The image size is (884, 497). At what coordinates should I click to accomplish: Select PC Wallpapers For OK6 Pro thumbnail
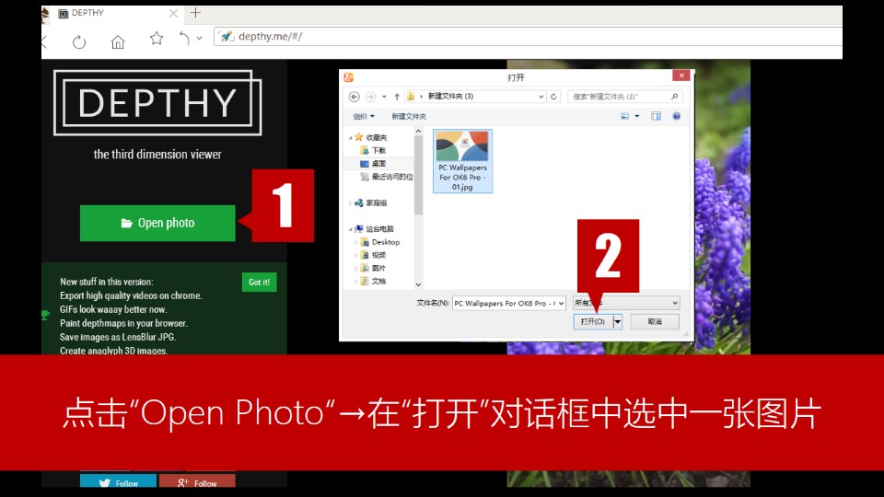[x=463, y=160]
